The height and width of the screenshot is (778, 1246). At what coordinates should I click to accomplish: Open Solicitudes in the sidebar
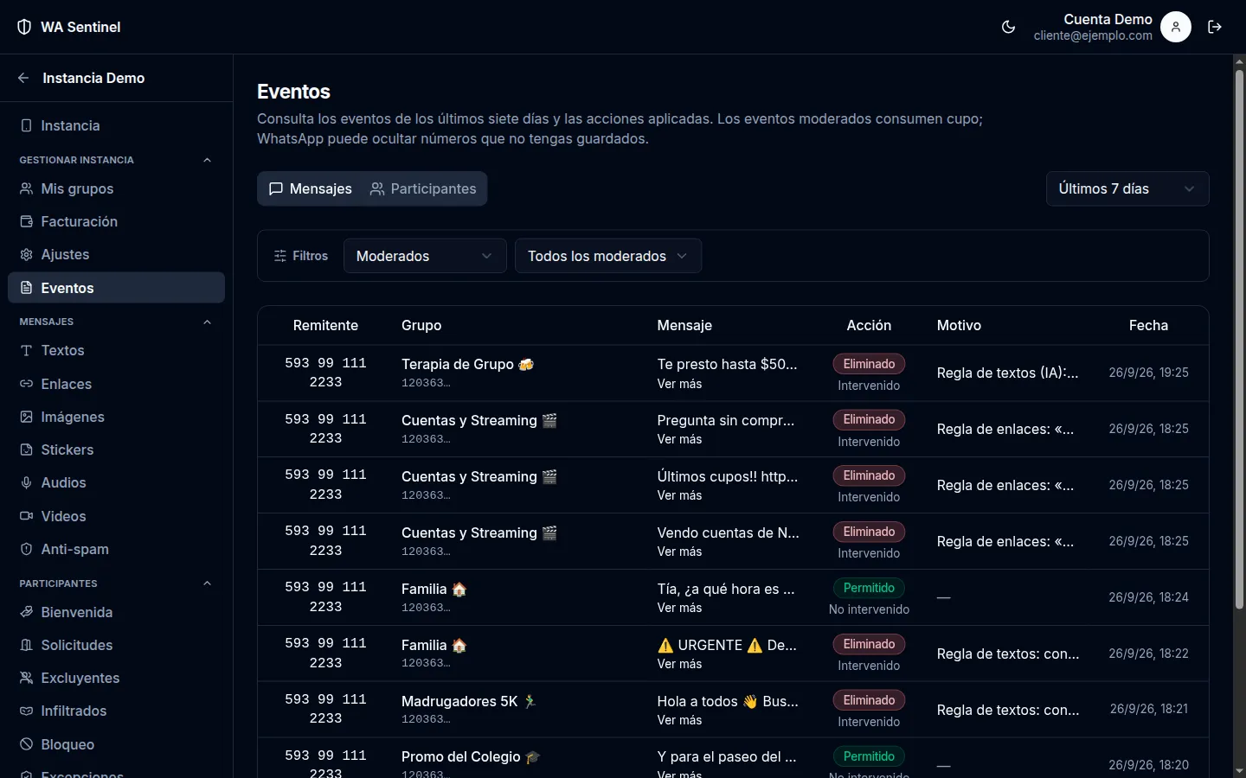(116, 645)
